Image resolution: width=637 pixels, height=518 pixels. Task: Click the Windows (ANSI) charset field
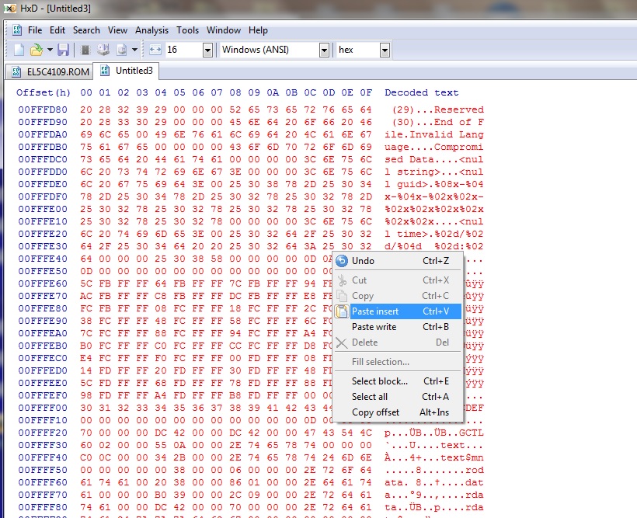(x=270, y=50)
